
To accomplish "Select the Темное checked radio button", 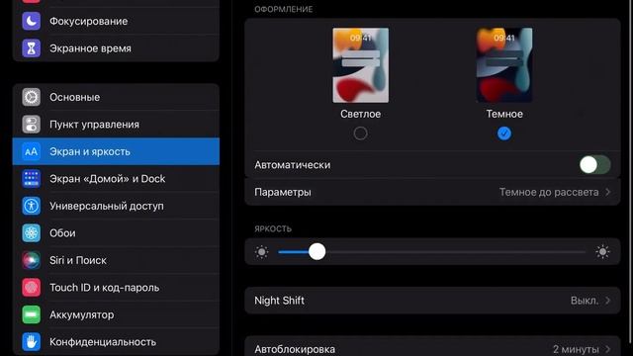I will tap(504, 133).
